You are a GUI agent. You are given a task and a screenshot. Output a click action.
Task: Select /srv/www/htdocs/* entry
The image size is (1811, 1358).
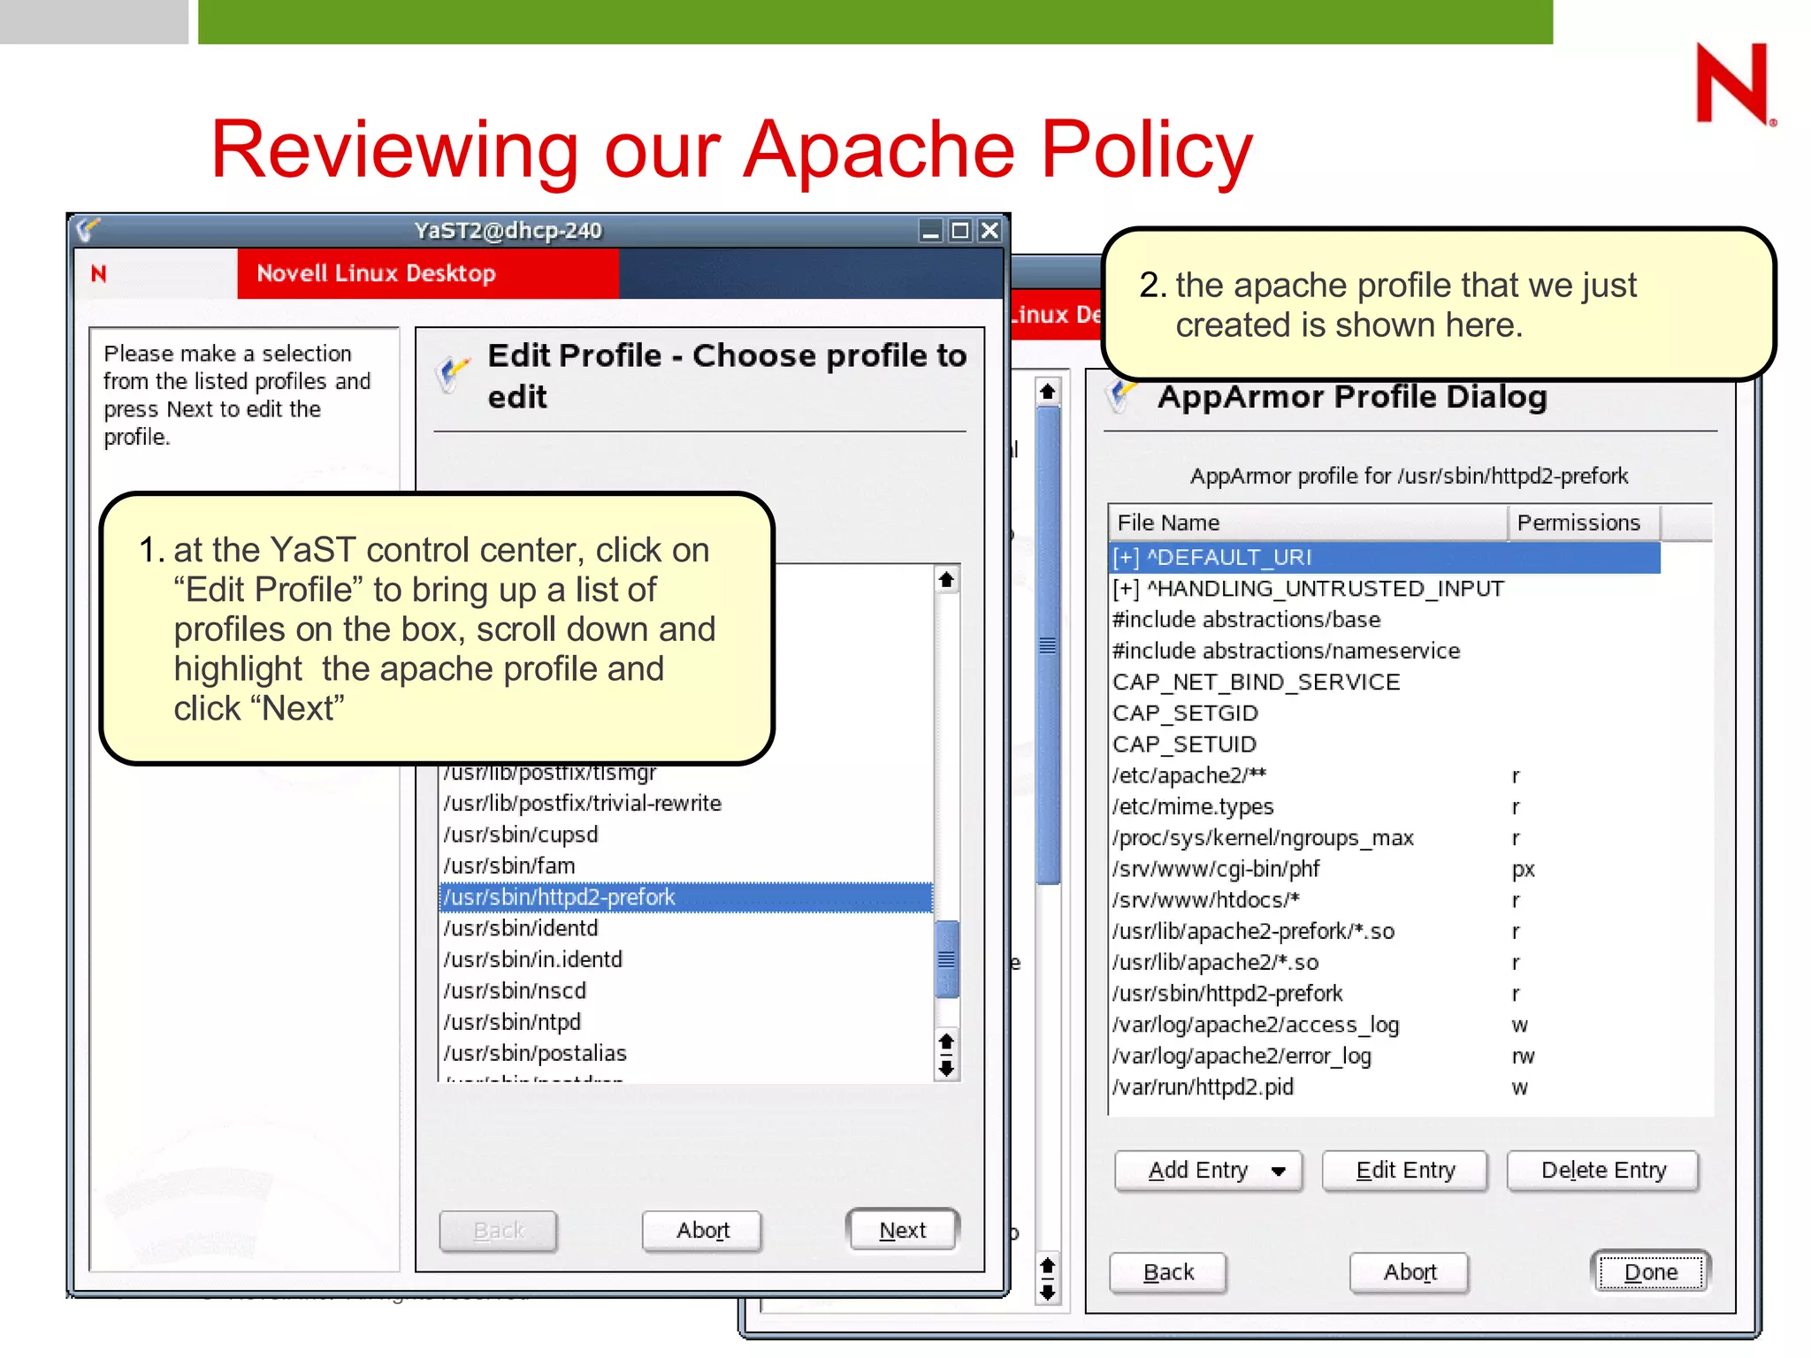tap(1385, 900)
